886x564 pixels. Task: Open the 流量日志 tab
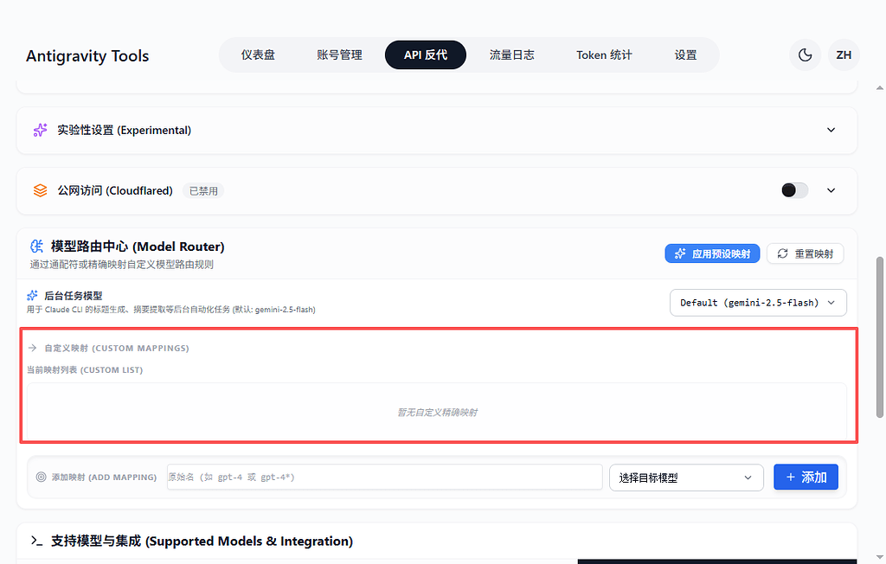click(512, 54)
